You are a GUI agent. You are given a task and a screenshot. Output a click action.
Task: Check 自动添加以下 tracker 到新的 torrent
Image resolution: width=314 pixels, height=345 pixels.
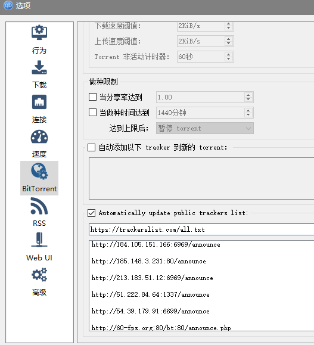tap(91, 147)
